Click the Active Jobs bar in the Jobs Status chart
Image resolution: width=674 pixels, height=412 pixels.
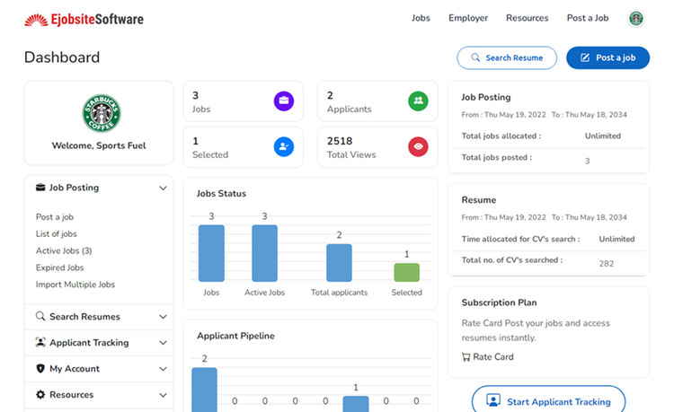coord(265,253)
